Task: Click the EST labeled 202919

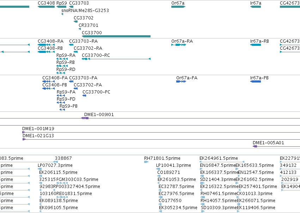Action: coord(290,179)
